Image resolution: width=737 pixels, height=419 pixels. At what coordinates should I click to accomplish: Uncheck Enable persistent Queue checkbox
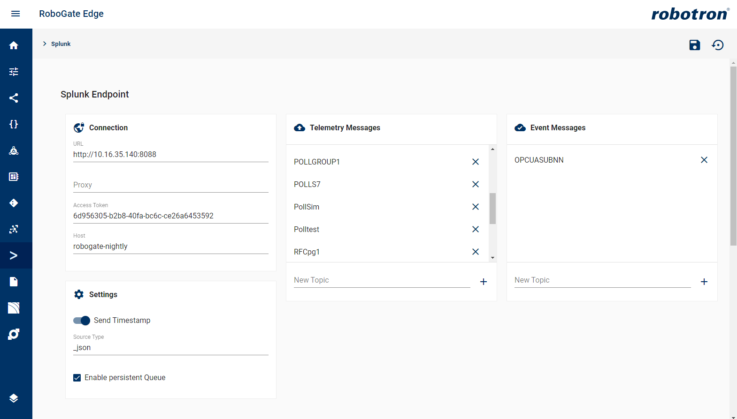77,378
